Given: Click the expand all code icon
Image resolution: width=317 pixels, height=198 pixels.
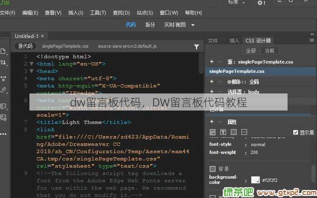Looking at the screenshot, I should pos(3,79).
